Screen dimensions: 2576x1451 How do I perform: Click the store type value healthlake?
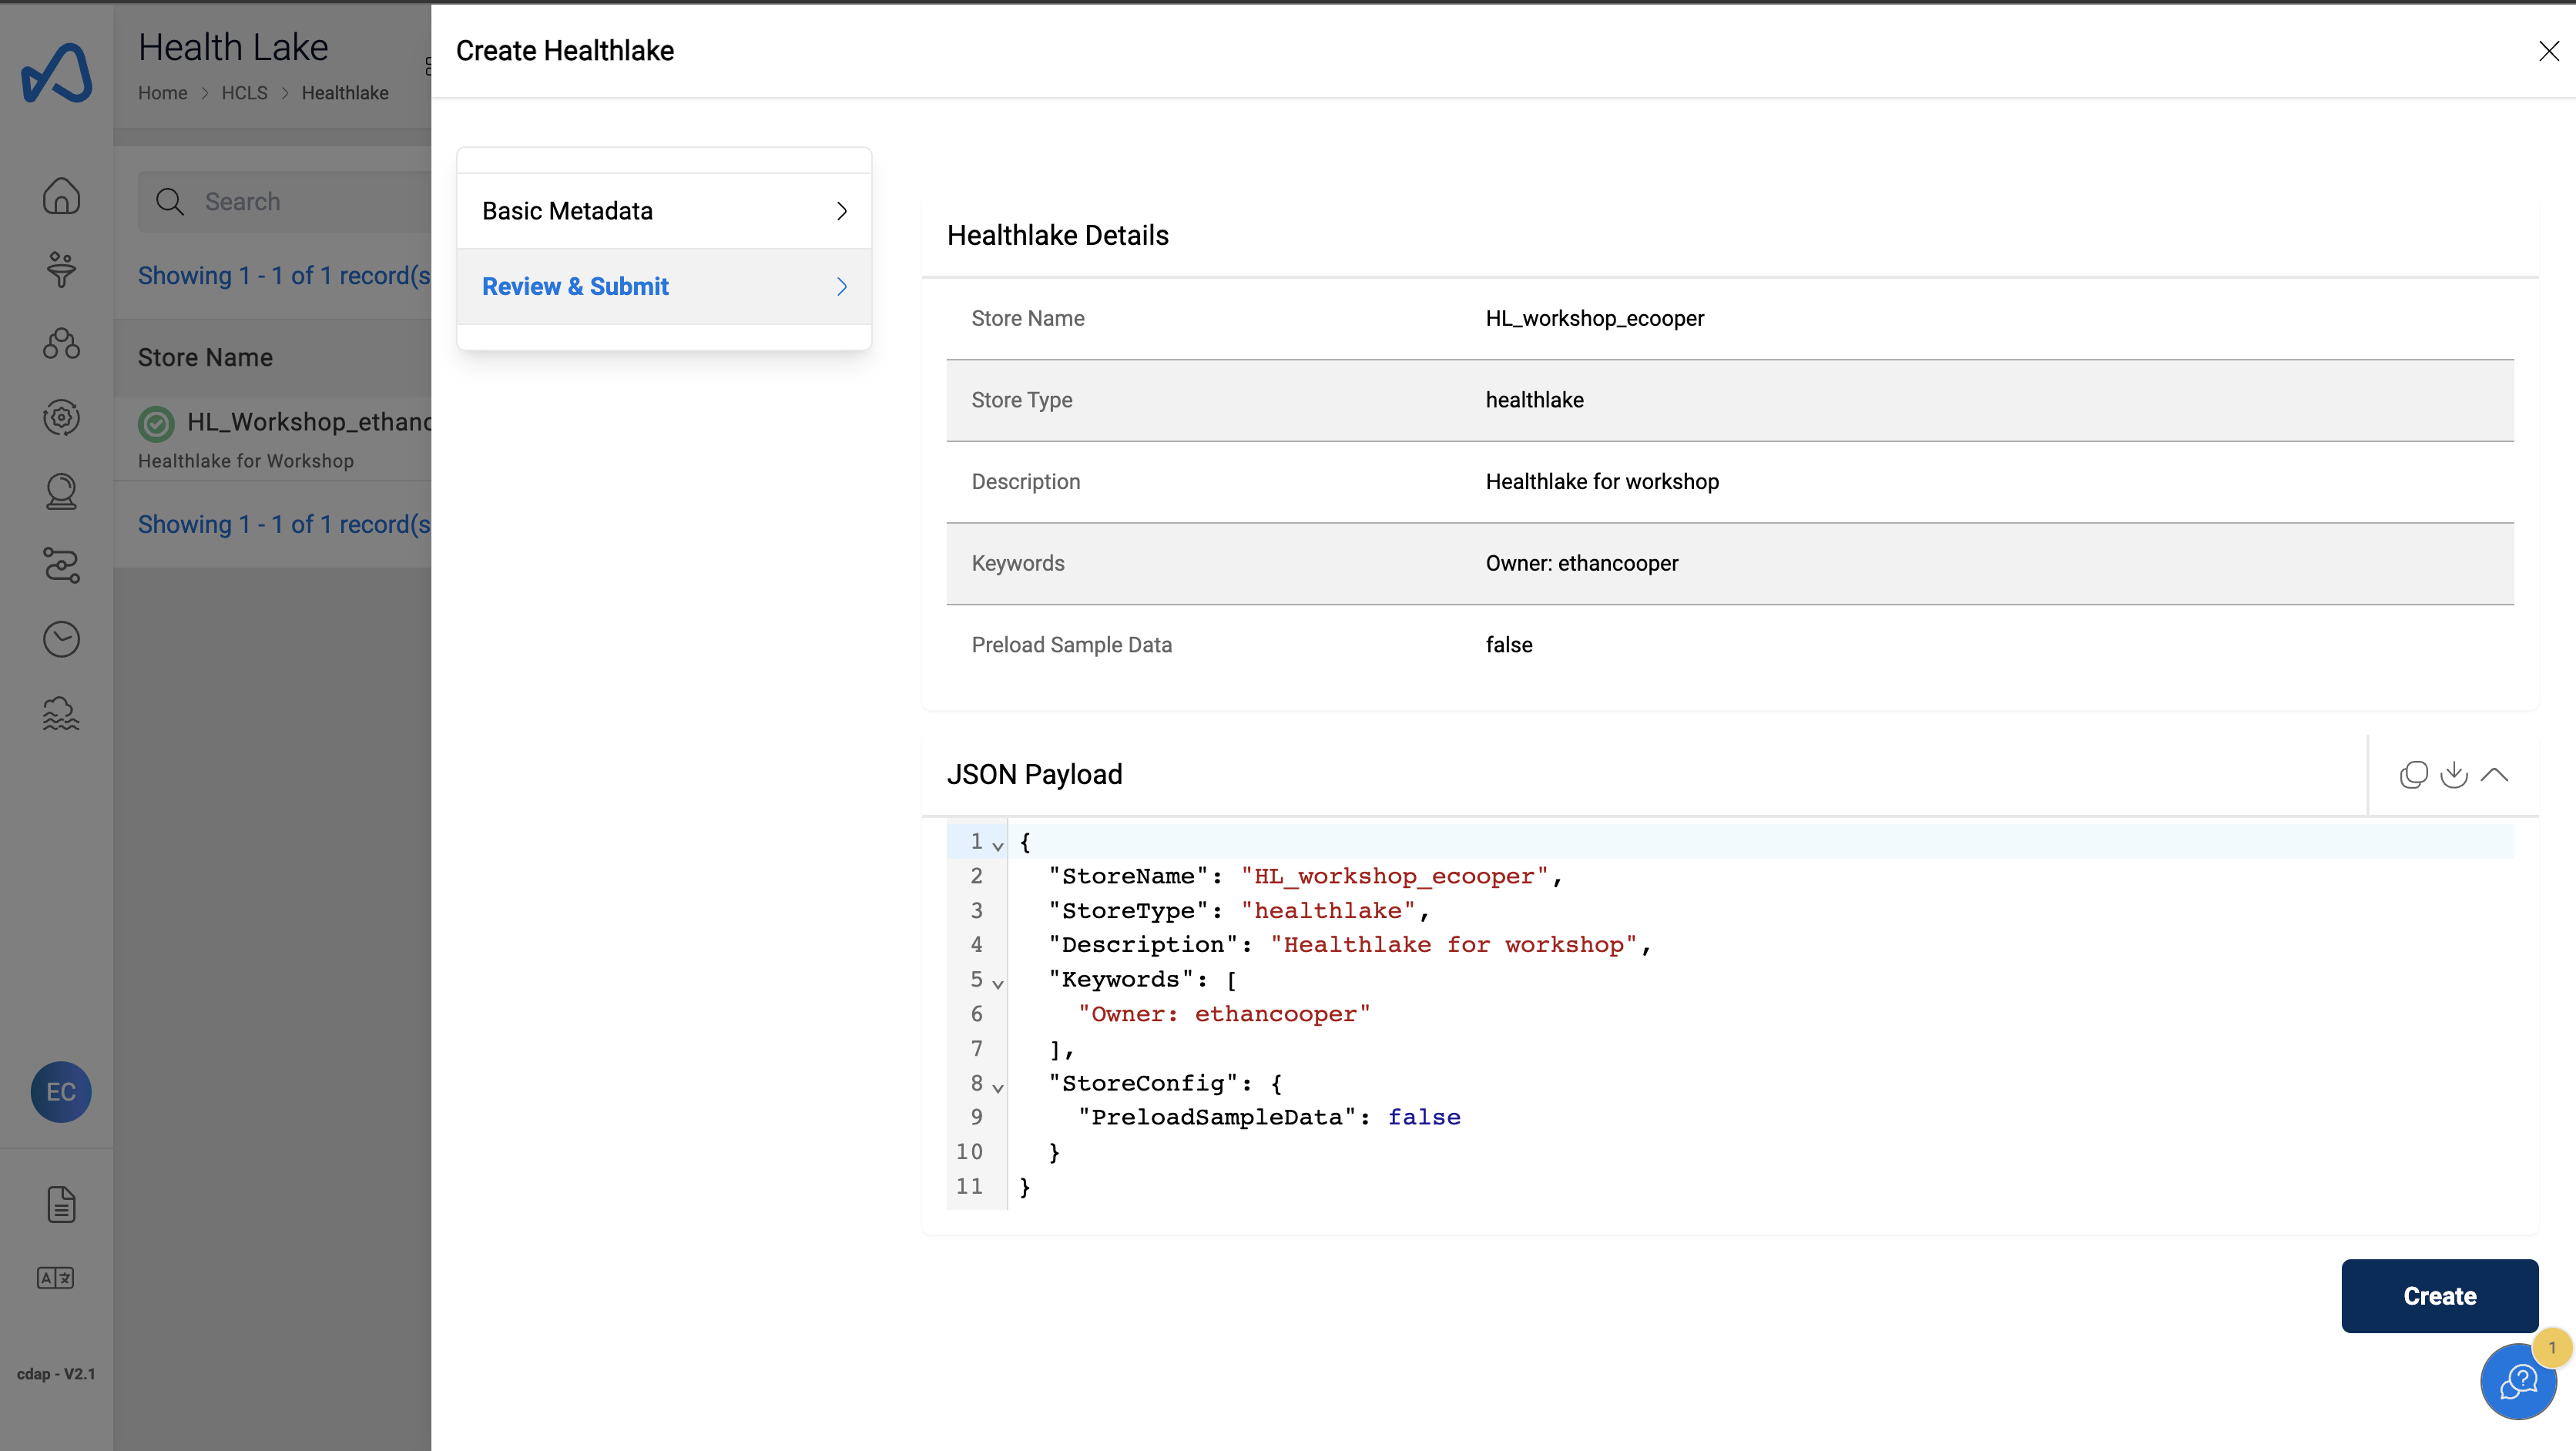tap(1534, 400)
